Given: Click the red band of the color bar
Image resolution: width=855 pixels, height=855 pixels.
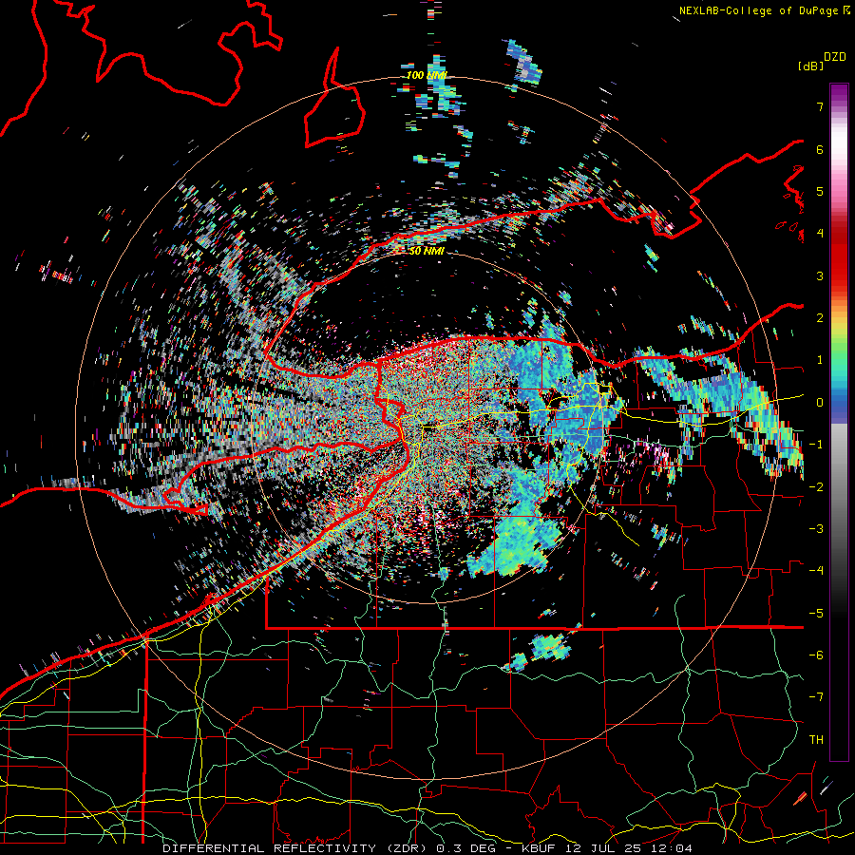Looking at the screenshot, I should click(839, 256).
